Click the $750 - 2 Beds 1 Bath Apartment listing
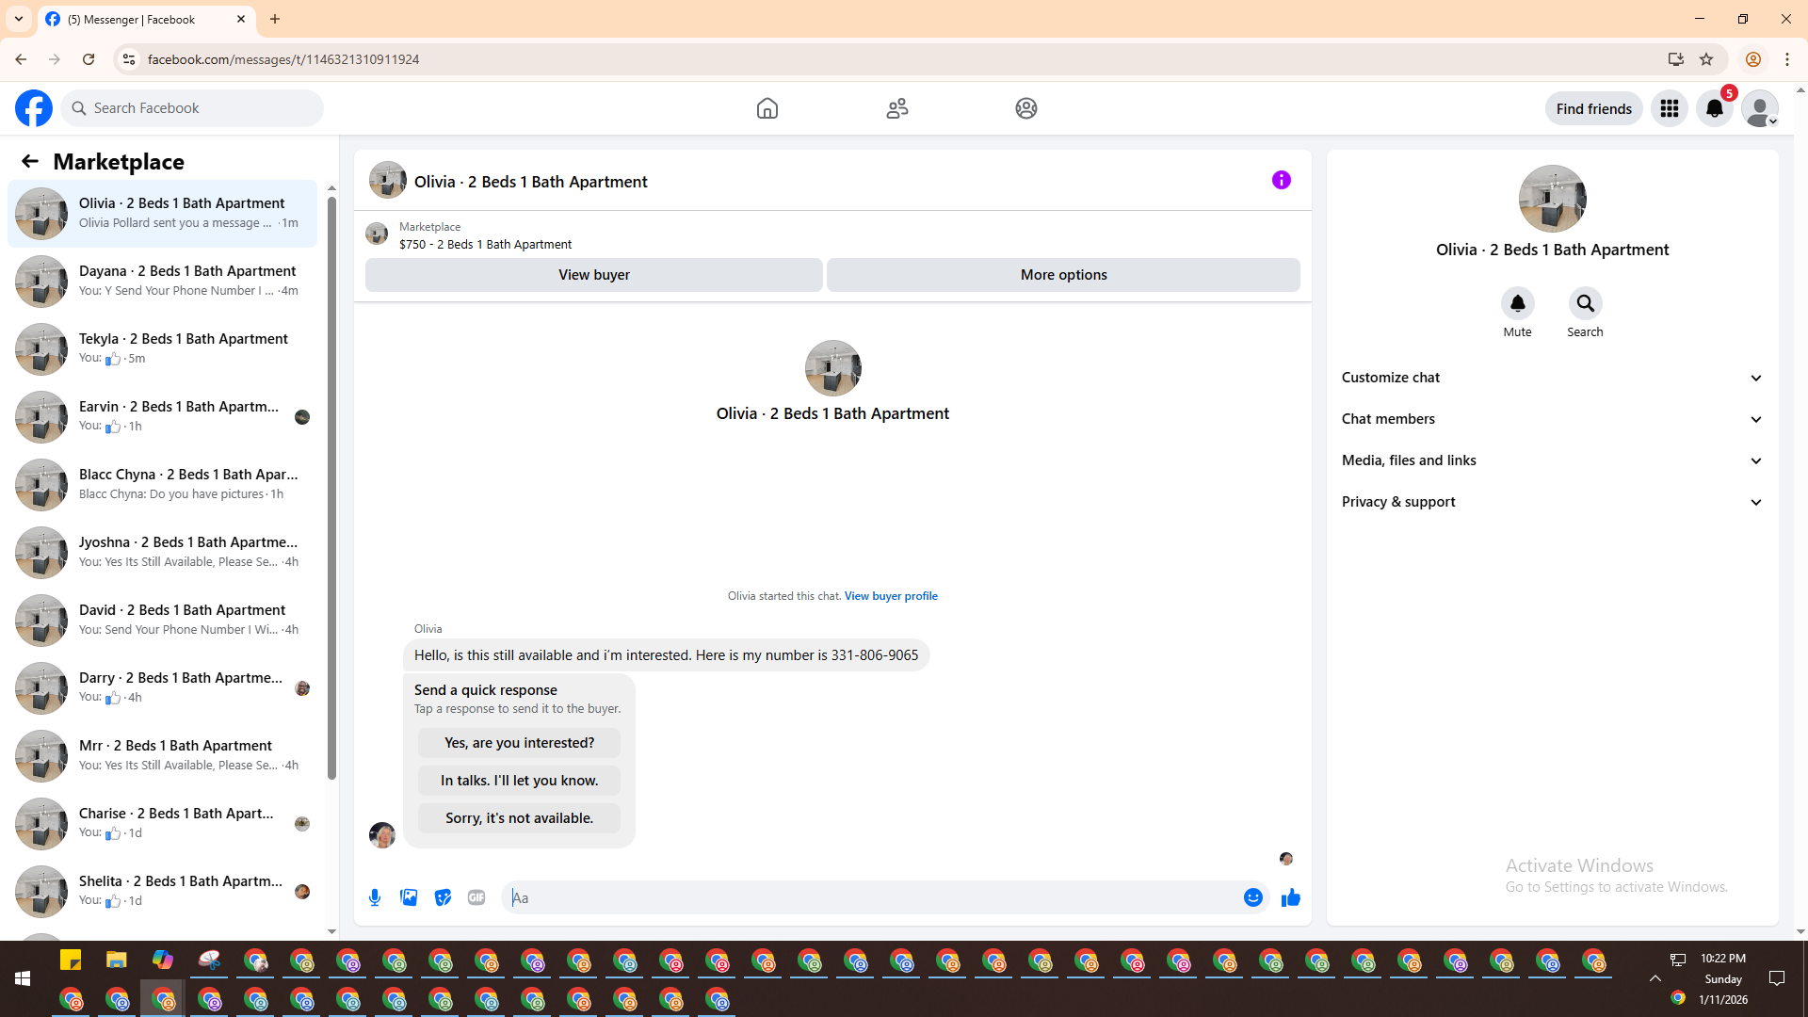Screen dimensions: 1808x1017 [485, 244]
